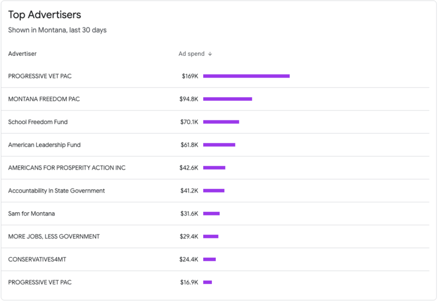Screen dimensions: 438x303
Task: Click the $24.4K spend value
Action: pyautogui.click(x=189, y=259)
